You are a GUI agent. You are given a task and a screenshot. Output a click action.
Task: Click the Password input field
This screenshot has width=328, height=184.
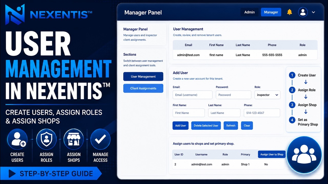tap(233, 95)
